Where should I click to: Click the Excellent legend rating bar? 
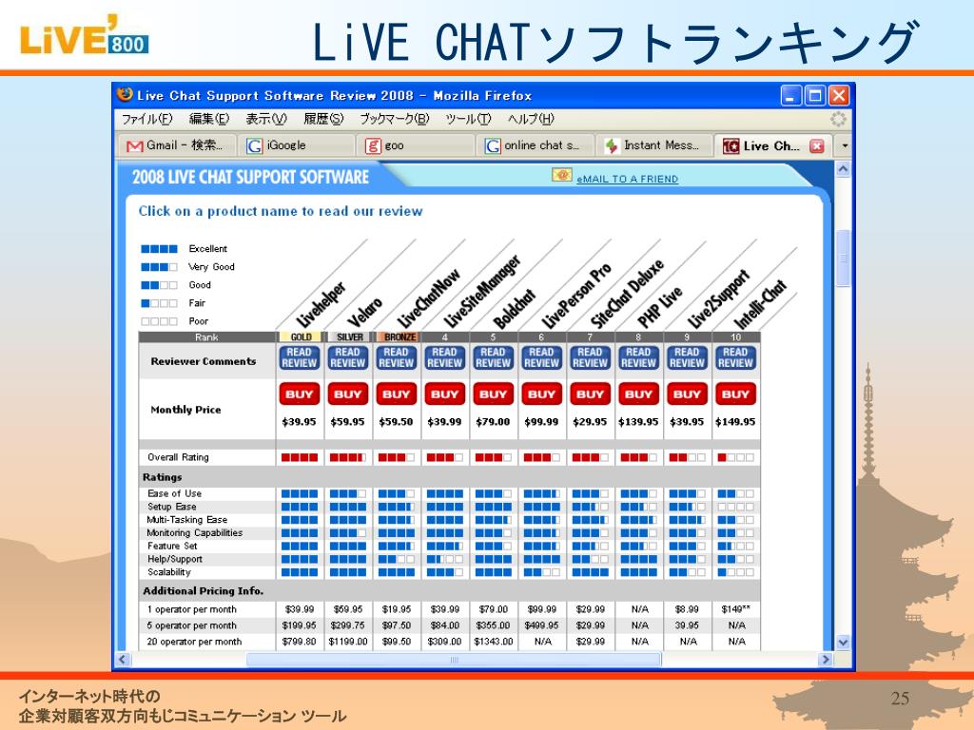click(x=159, y=249)
